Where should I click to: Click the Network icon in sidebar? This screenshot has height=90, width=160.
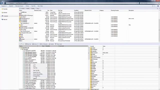click(x=2, y=19)
